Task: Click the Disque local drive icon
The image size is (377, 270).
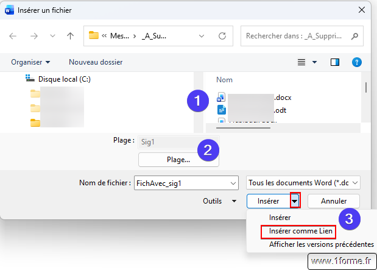Action: click(30, 78)
